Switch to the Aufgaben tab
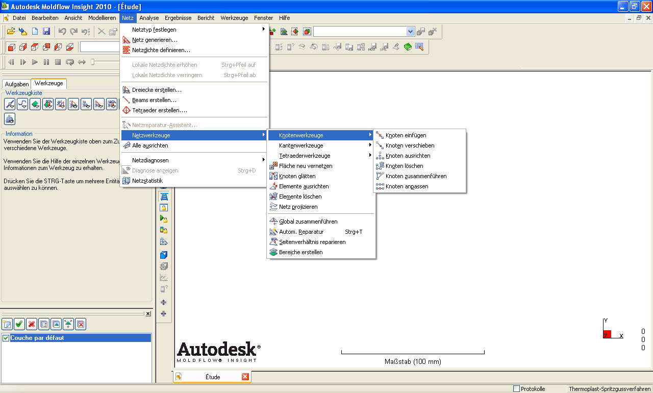Screen dimensions: 653x393 (17, 84)
